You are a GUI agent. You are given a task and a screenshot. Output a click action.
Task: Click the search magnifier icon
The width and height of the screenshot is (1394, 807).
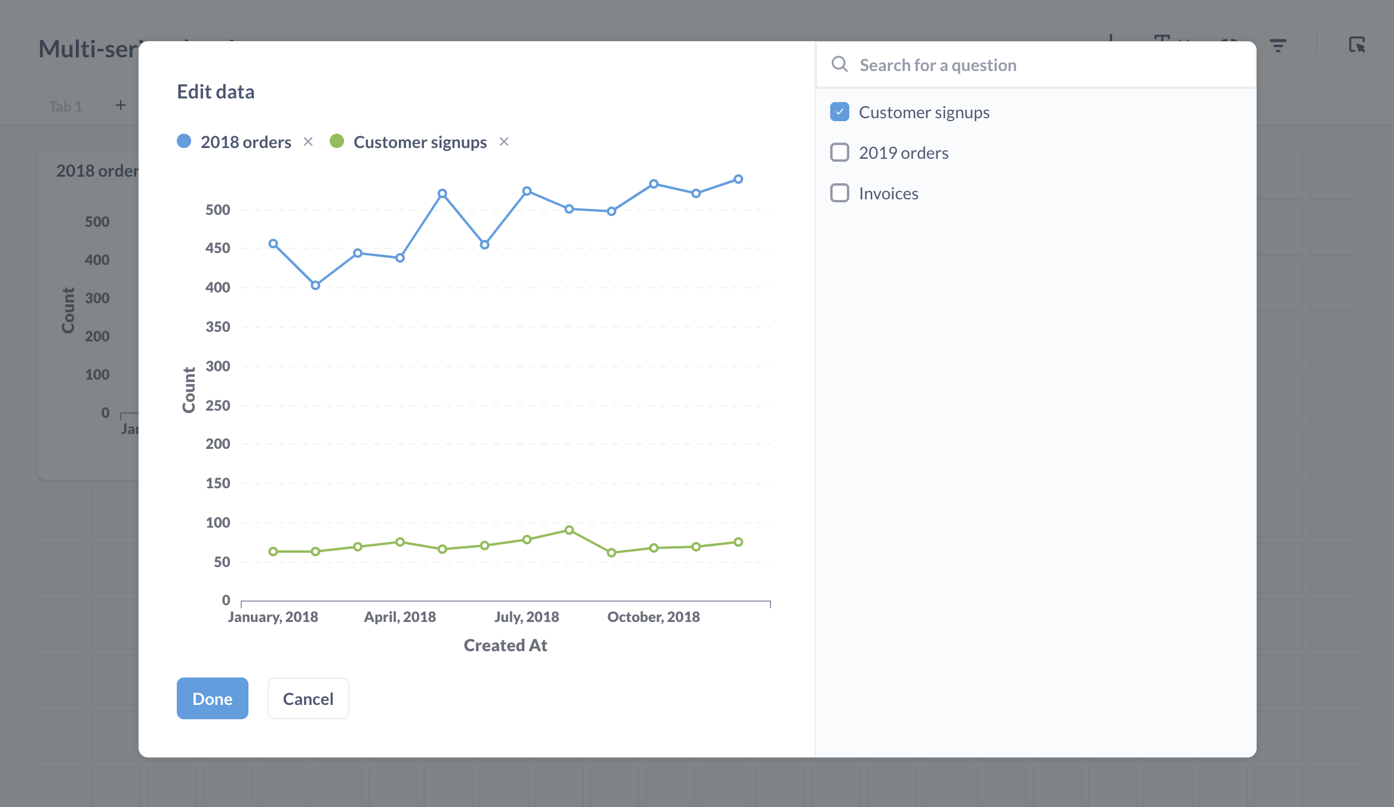(x=839, y=64)
